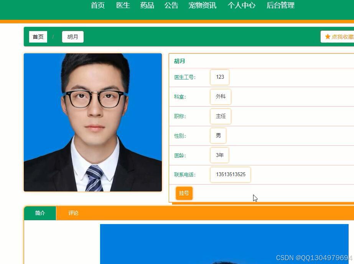Click the 外科 department field
The image size is (354, 264).
click(x=220, y=97)
